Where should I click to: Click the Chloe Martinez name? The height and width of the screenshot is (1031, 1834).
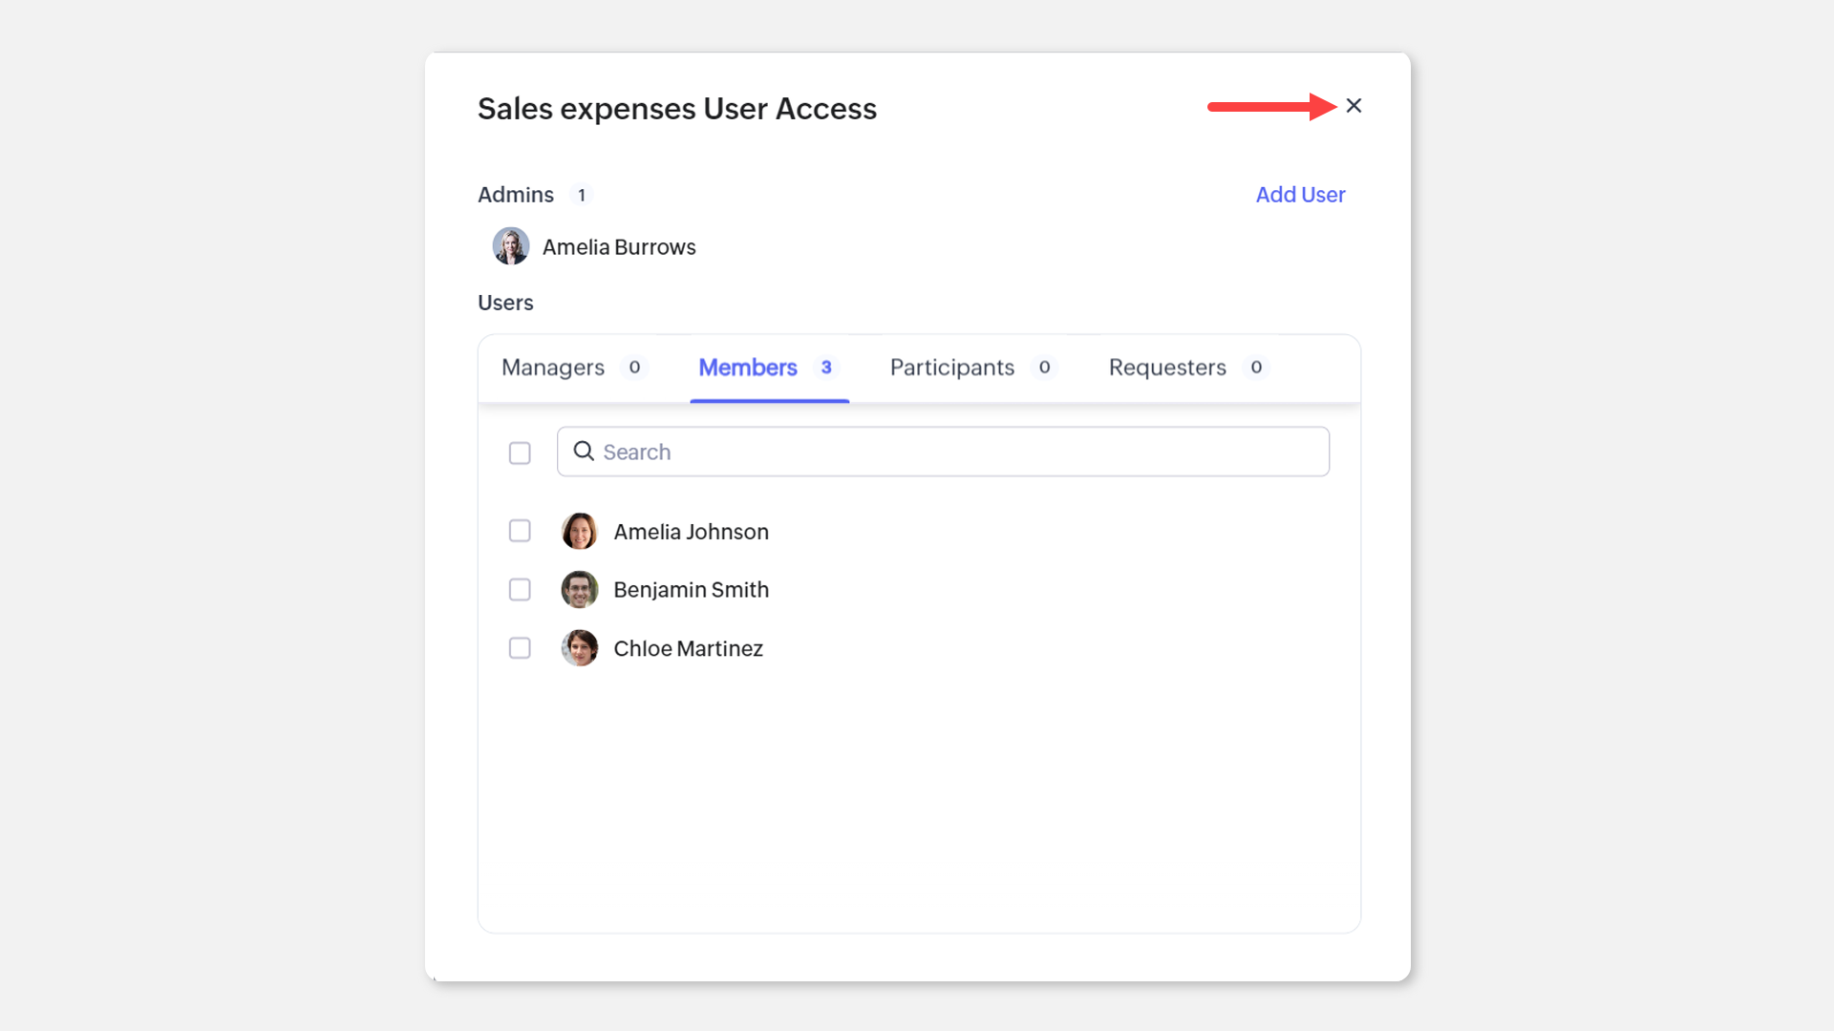coord(688,649)
